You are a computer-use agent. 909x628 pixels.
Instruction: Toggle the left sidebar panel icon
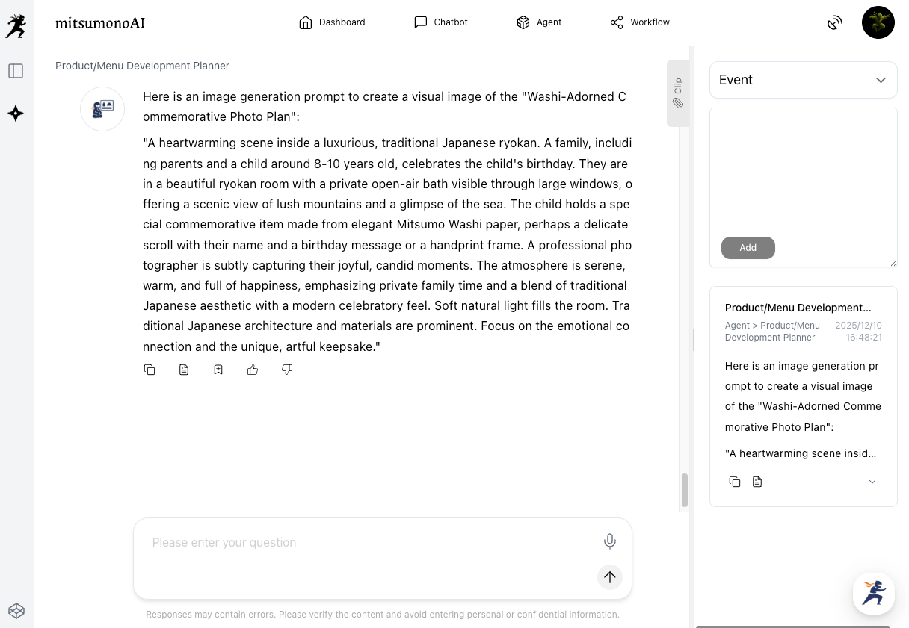click(x=16, y=71)
